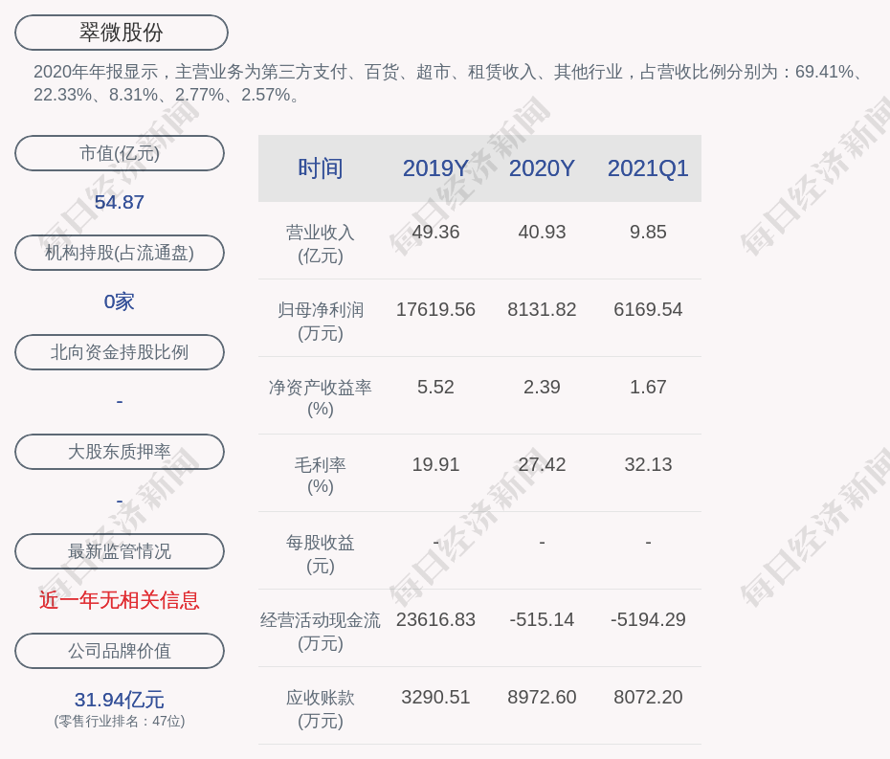The height and width of the screenshot is (759, 890).
Task: Open the 公司品牌价值 label button
Action: [120, 651]
